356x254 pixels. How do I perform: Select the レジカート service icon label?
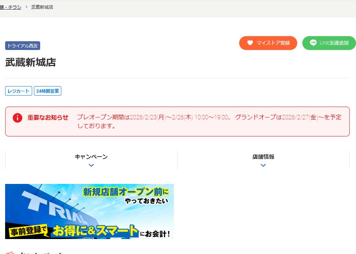(18, 91)
